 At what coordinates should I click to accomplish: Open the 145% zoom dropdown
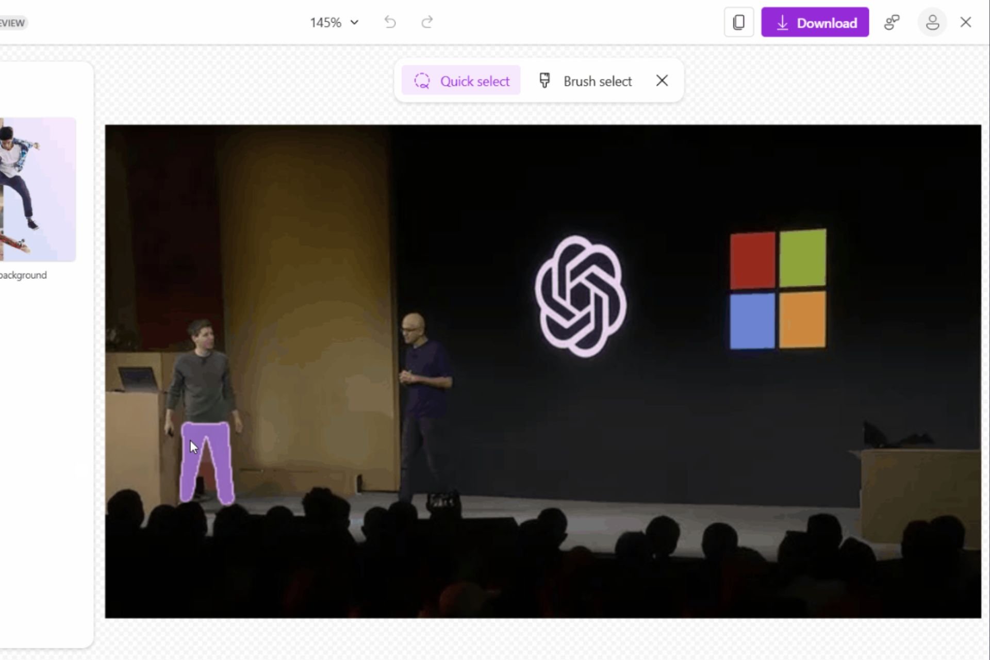[334, 23]
